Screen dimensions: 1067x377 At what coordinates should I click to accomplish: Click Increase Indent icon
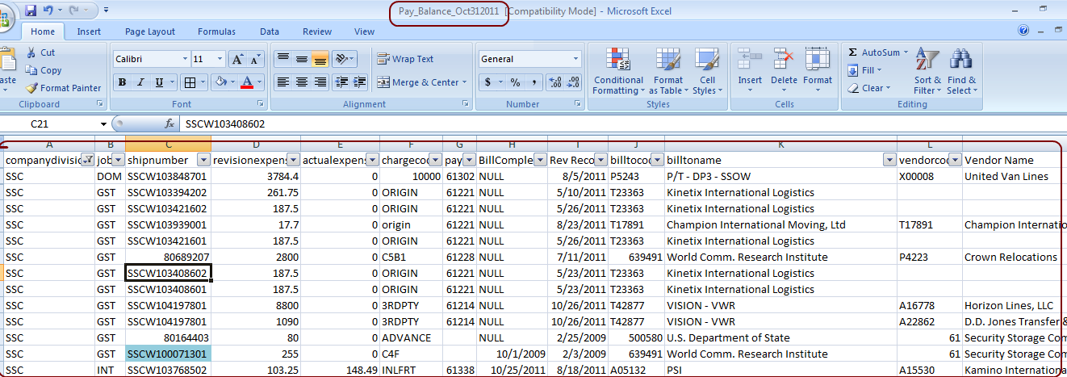click(359, 82)
